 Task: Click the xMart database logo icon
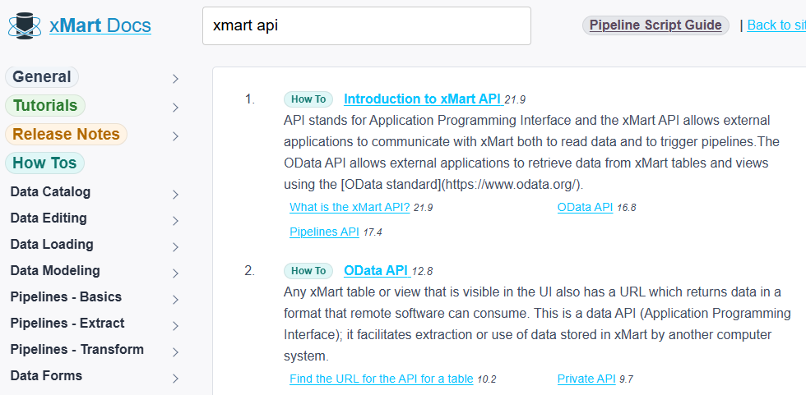pos(25,25)
